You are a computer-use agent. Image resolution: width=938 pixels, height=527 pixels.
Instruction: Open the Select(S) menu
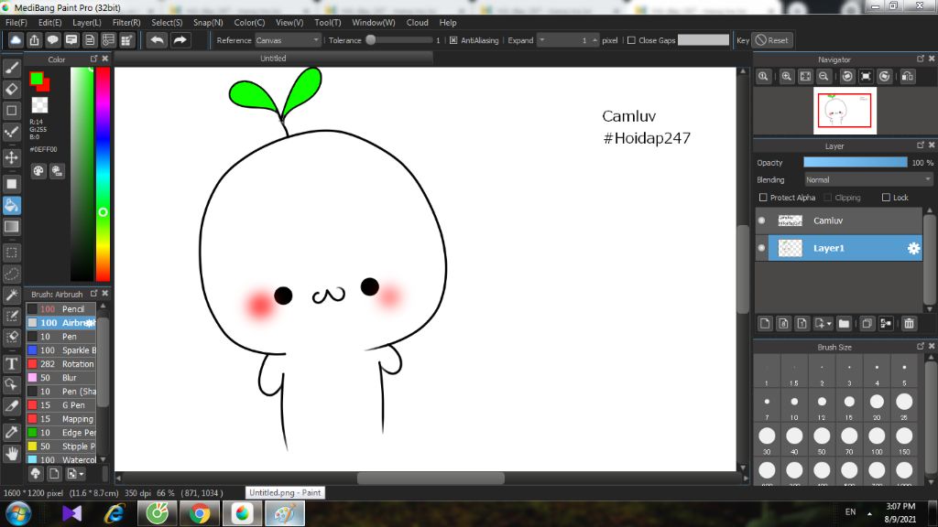[x=167, y=22]
